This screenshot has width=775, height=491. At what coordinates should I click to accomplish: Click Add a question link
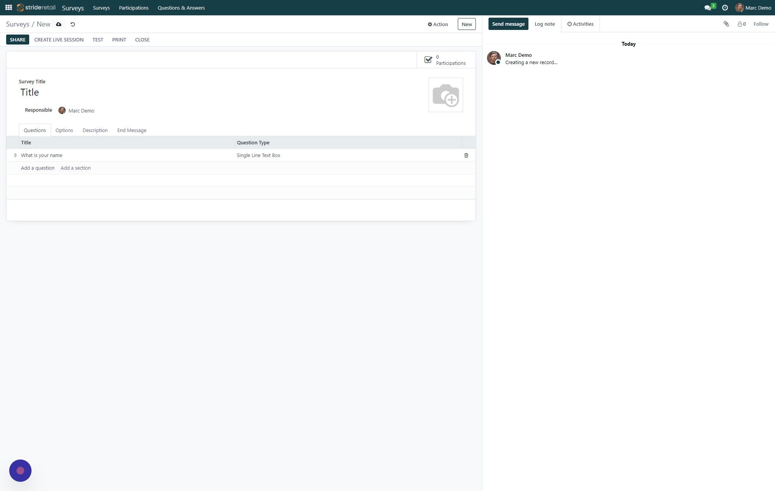(38, 168)
